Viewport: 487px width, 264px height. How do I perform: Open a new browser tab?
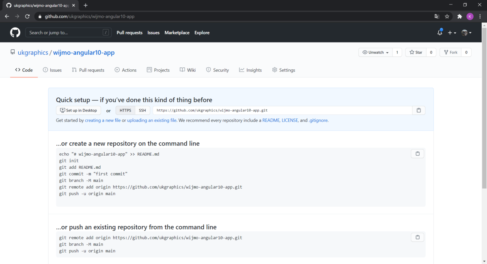[x=86, y=5]
